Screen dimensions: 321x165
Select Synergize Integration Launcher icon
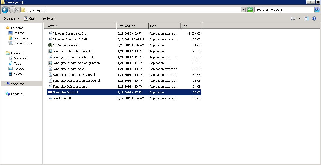(50, 51)
